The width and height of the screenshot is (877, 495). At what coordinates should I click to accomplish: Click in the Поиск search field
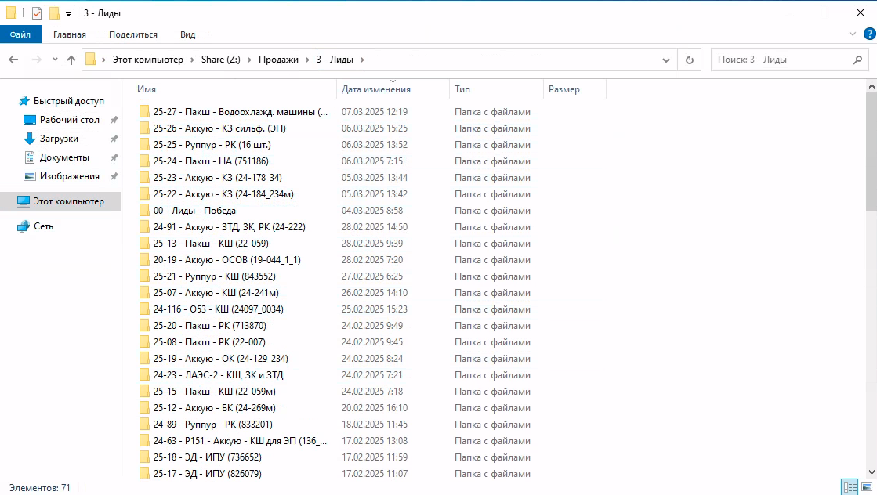pyautogui.click(x=780, y=60)
